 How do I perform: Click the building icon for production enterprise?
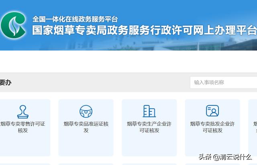[149, 111]
